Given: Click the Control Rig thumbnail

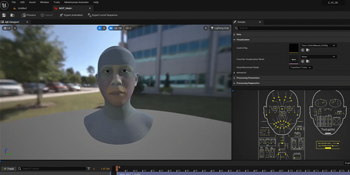Looking at the screenshot, I should pos(293,48).
